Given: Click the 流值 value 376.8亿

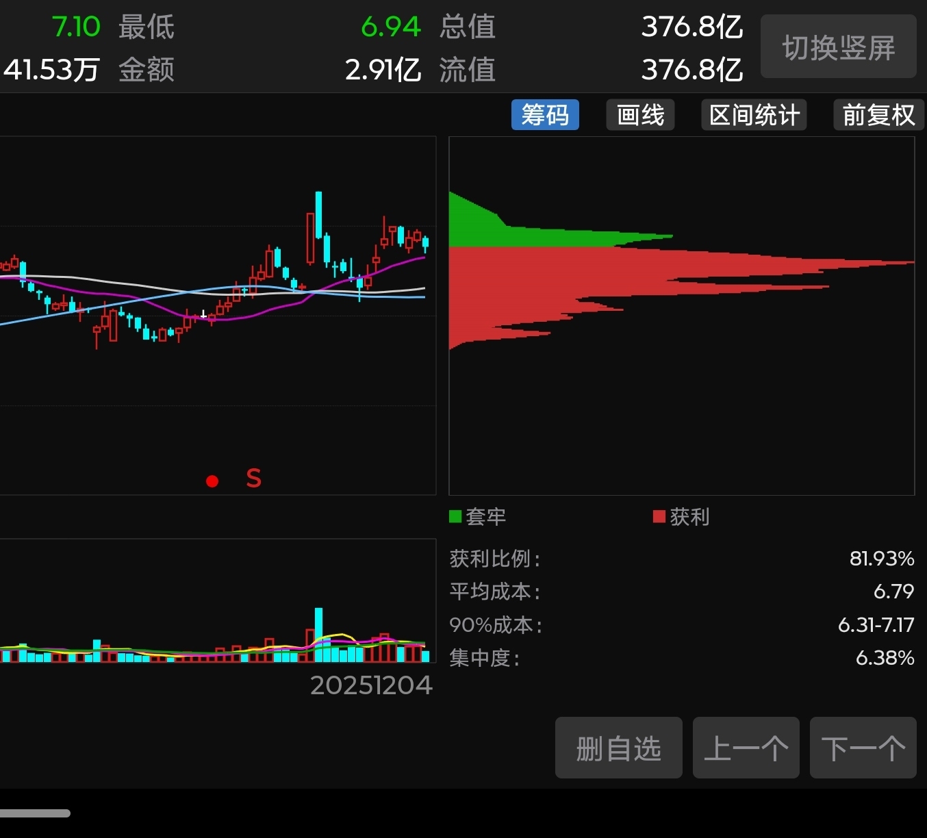Looking at the screenshot, I should (x=692, y=69).
